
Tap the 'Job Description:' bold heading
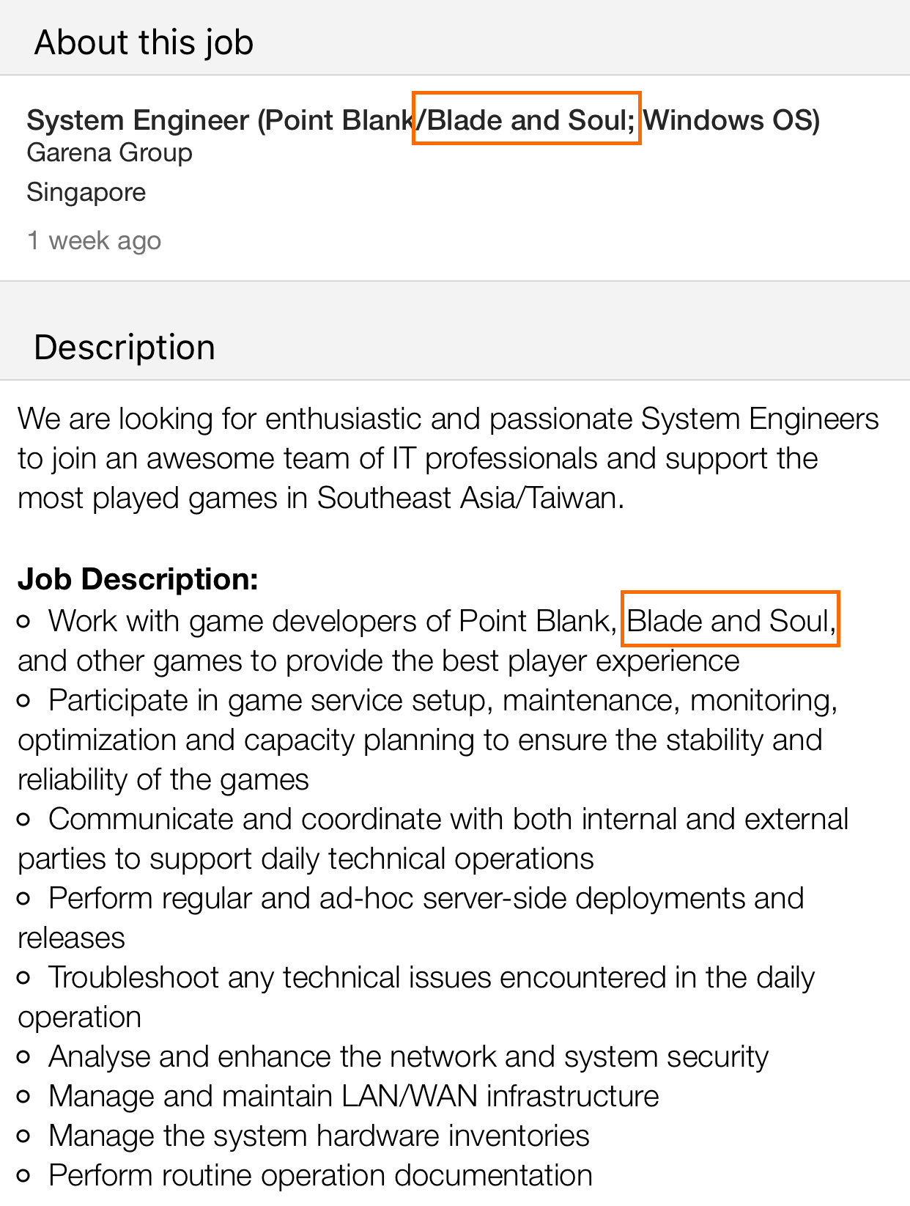click(x=138, y=579)
